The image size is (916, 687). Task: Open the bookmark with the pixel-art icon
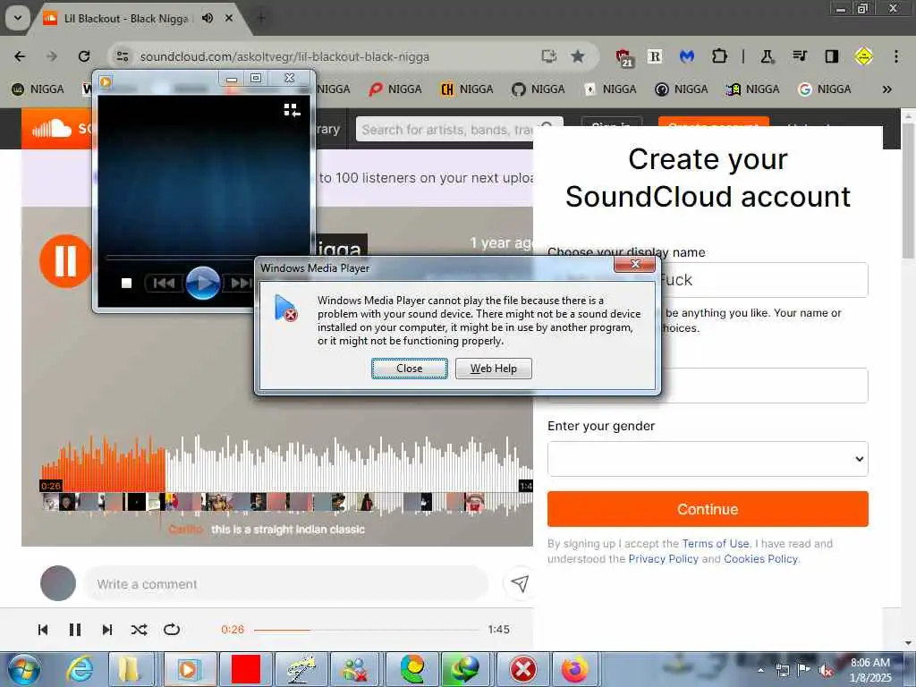point(752,89)
